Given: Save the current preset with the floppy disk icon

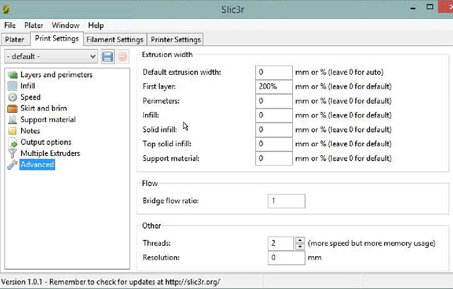Looking at the screenshot, I should 108,56.
